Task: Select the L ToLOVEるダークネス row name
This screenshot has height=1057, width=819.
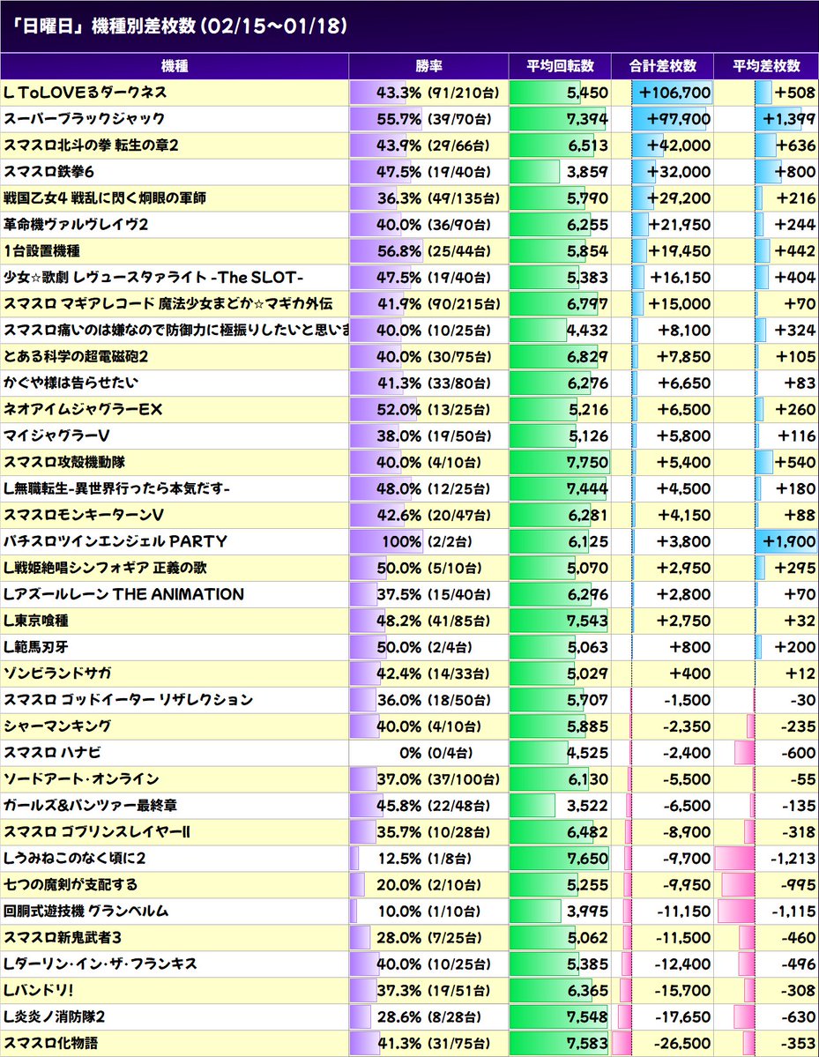Action: point(85,93)
